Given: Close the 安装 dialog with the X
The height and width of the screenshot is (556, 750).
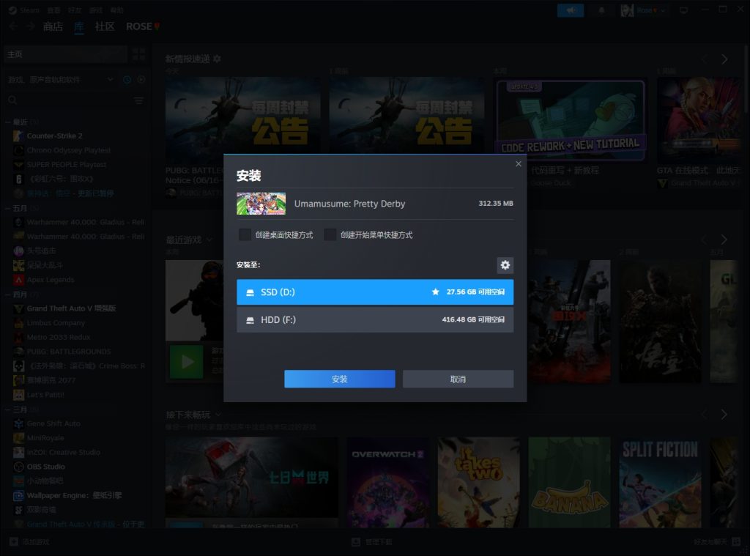Looking at the screenshot, I should (518, 164).
